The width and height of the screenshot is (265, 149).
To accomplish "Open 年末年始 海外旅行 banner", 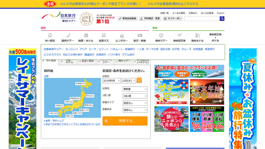I will [x=207, y=92].
